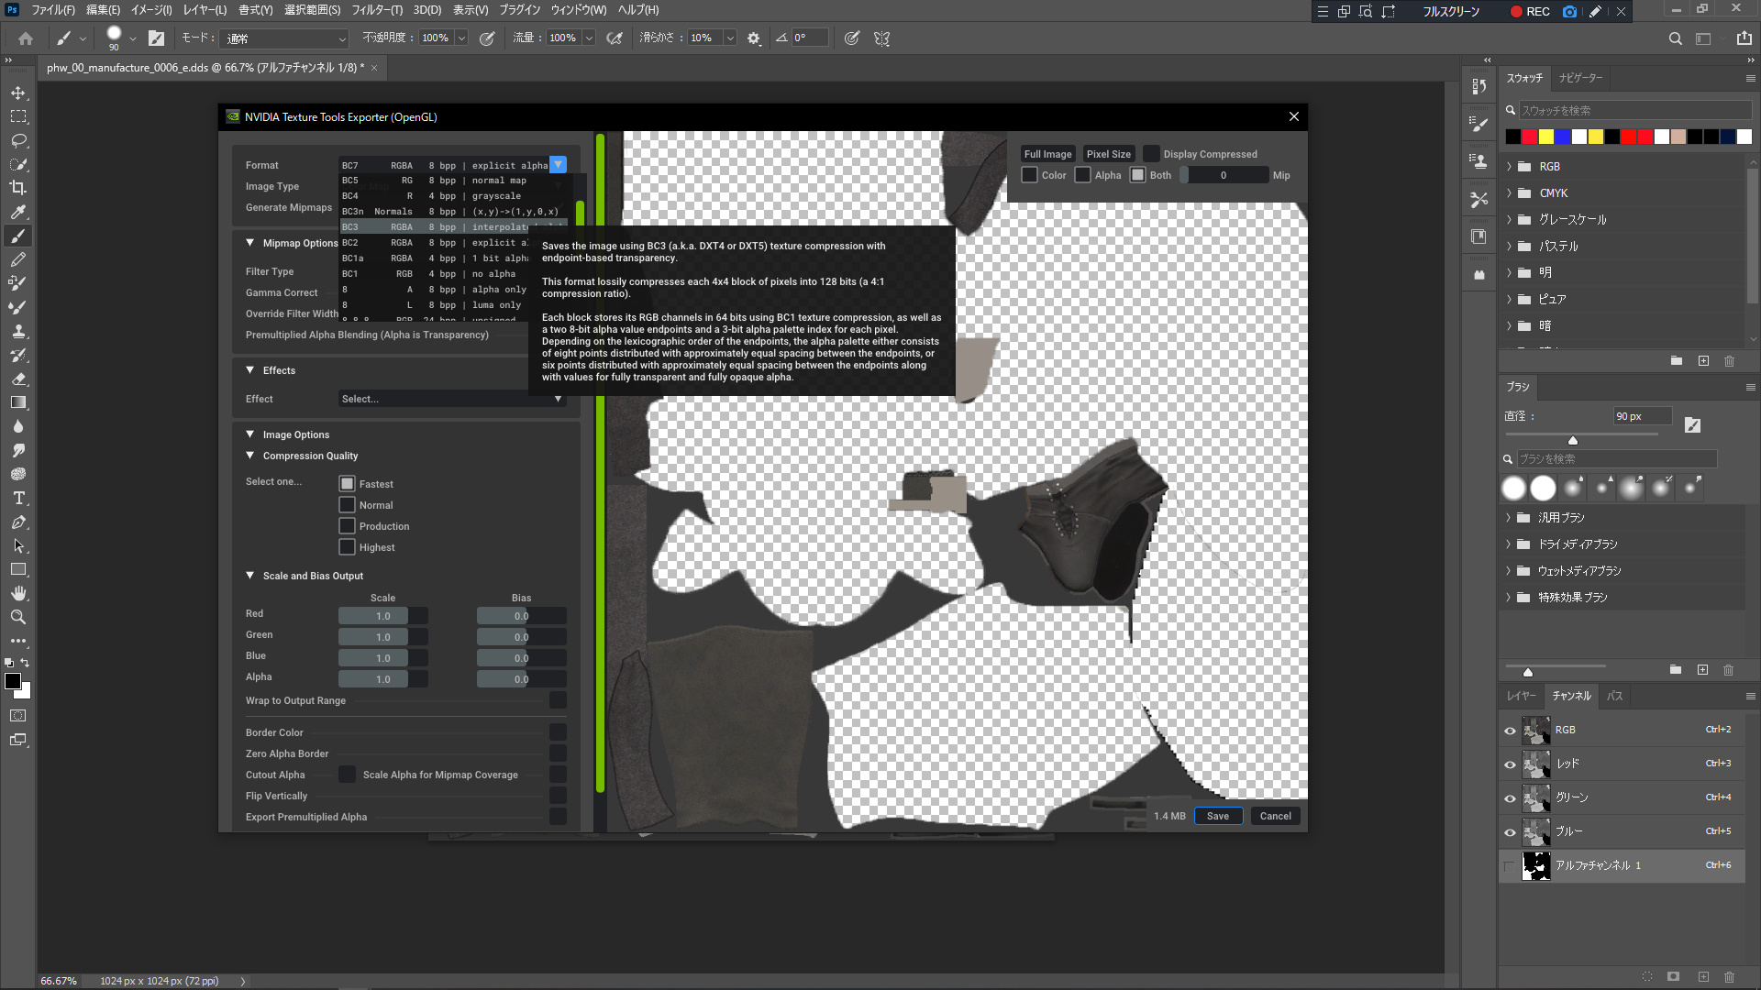Select the Lasso tool
The height and width of the screenshot is (990, 1761).
(18, 140)
